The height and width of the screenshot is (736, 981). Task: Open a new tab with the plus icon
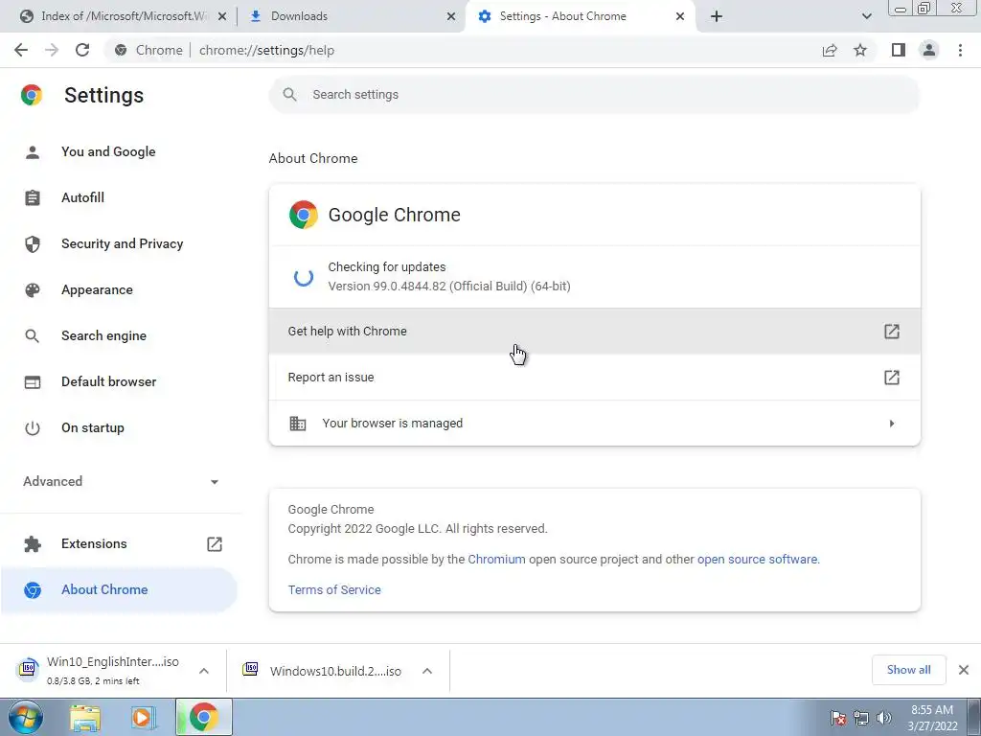click(717, 16)
